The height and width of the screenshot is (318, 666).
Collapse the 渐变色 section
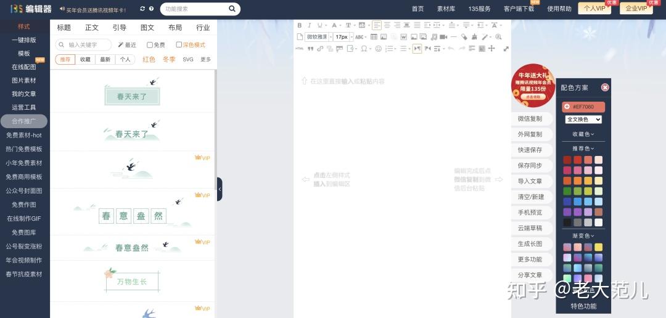[583, 235]
